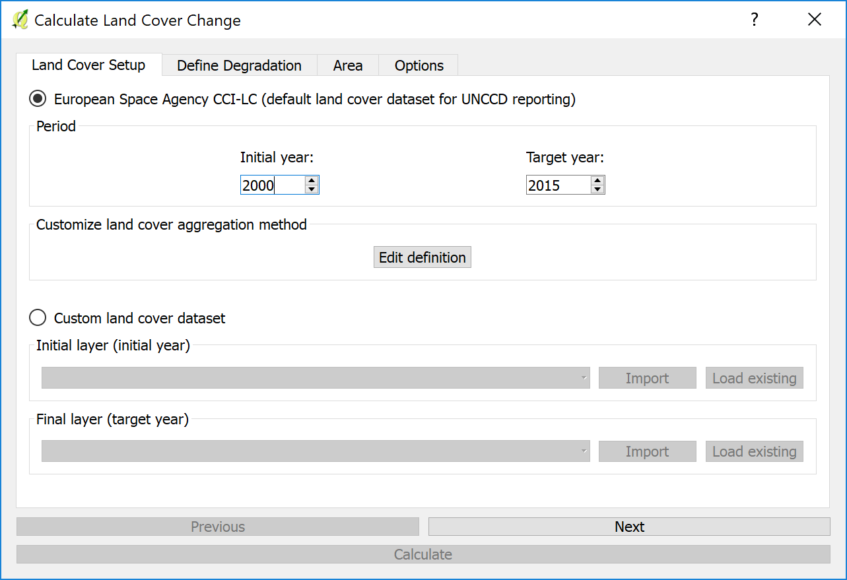
Task: Open the Area tab
Action: pos(347,65)
